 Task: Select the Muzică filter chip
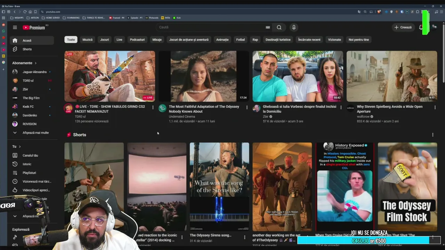click(x=88, y=40)
